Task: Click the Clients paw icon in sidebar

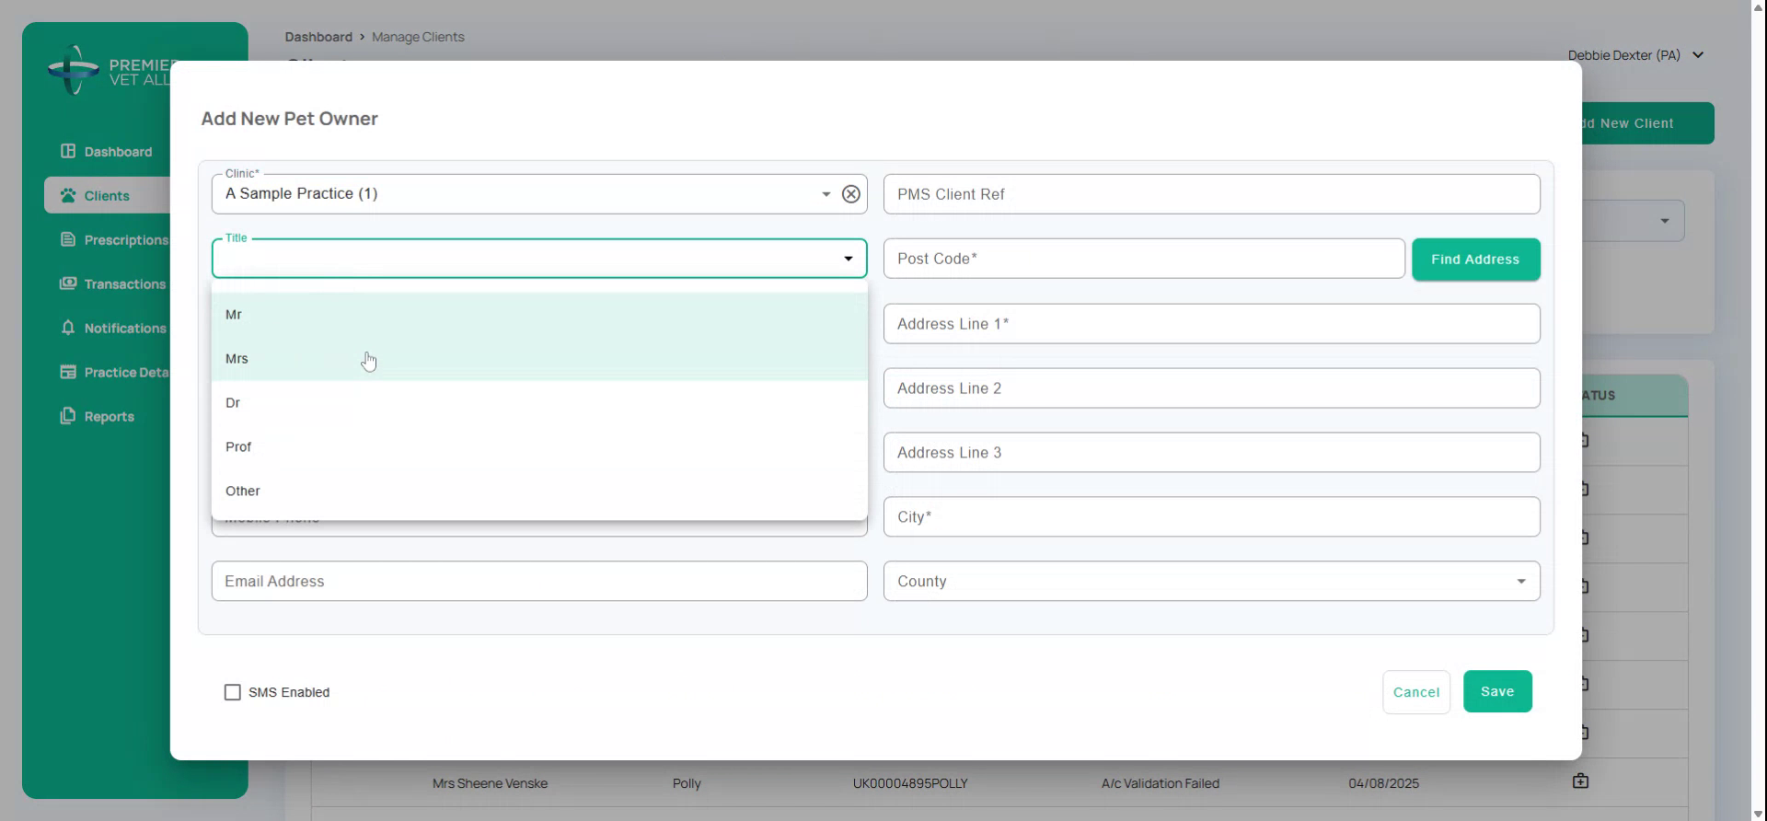Action: coord(68,195)
